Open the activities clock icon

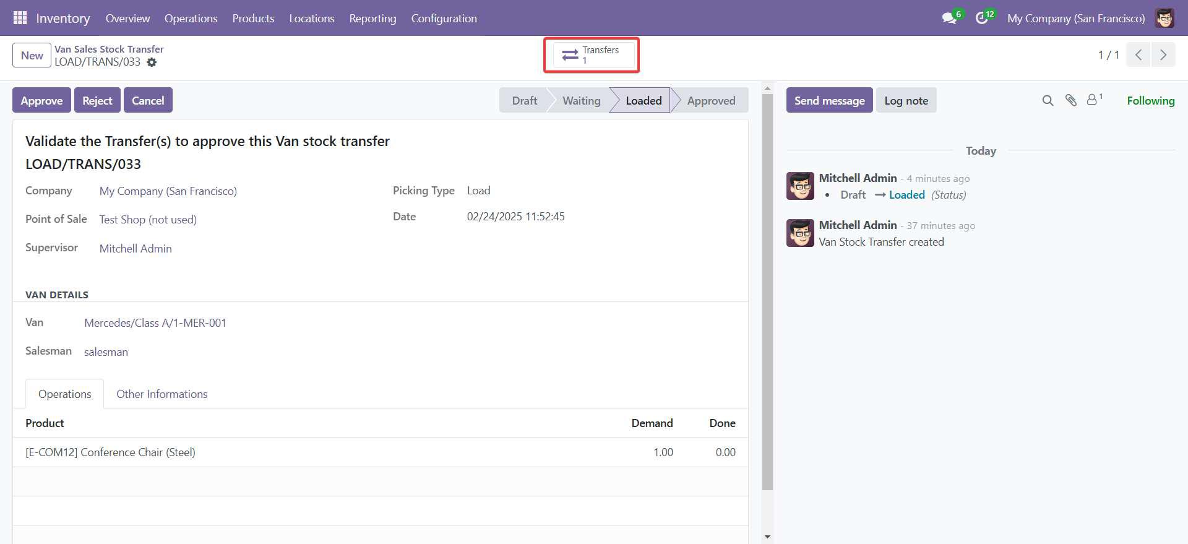pyautogui.click(x=982, y=18)
